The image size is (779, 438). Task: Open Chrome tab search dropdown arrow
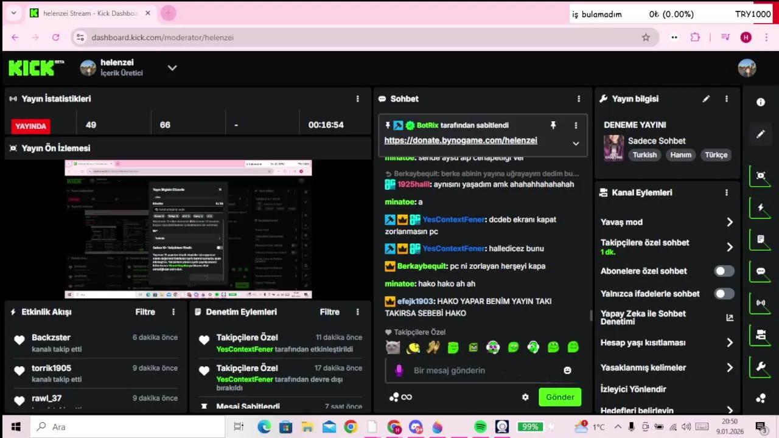click(x=13, y=13)
